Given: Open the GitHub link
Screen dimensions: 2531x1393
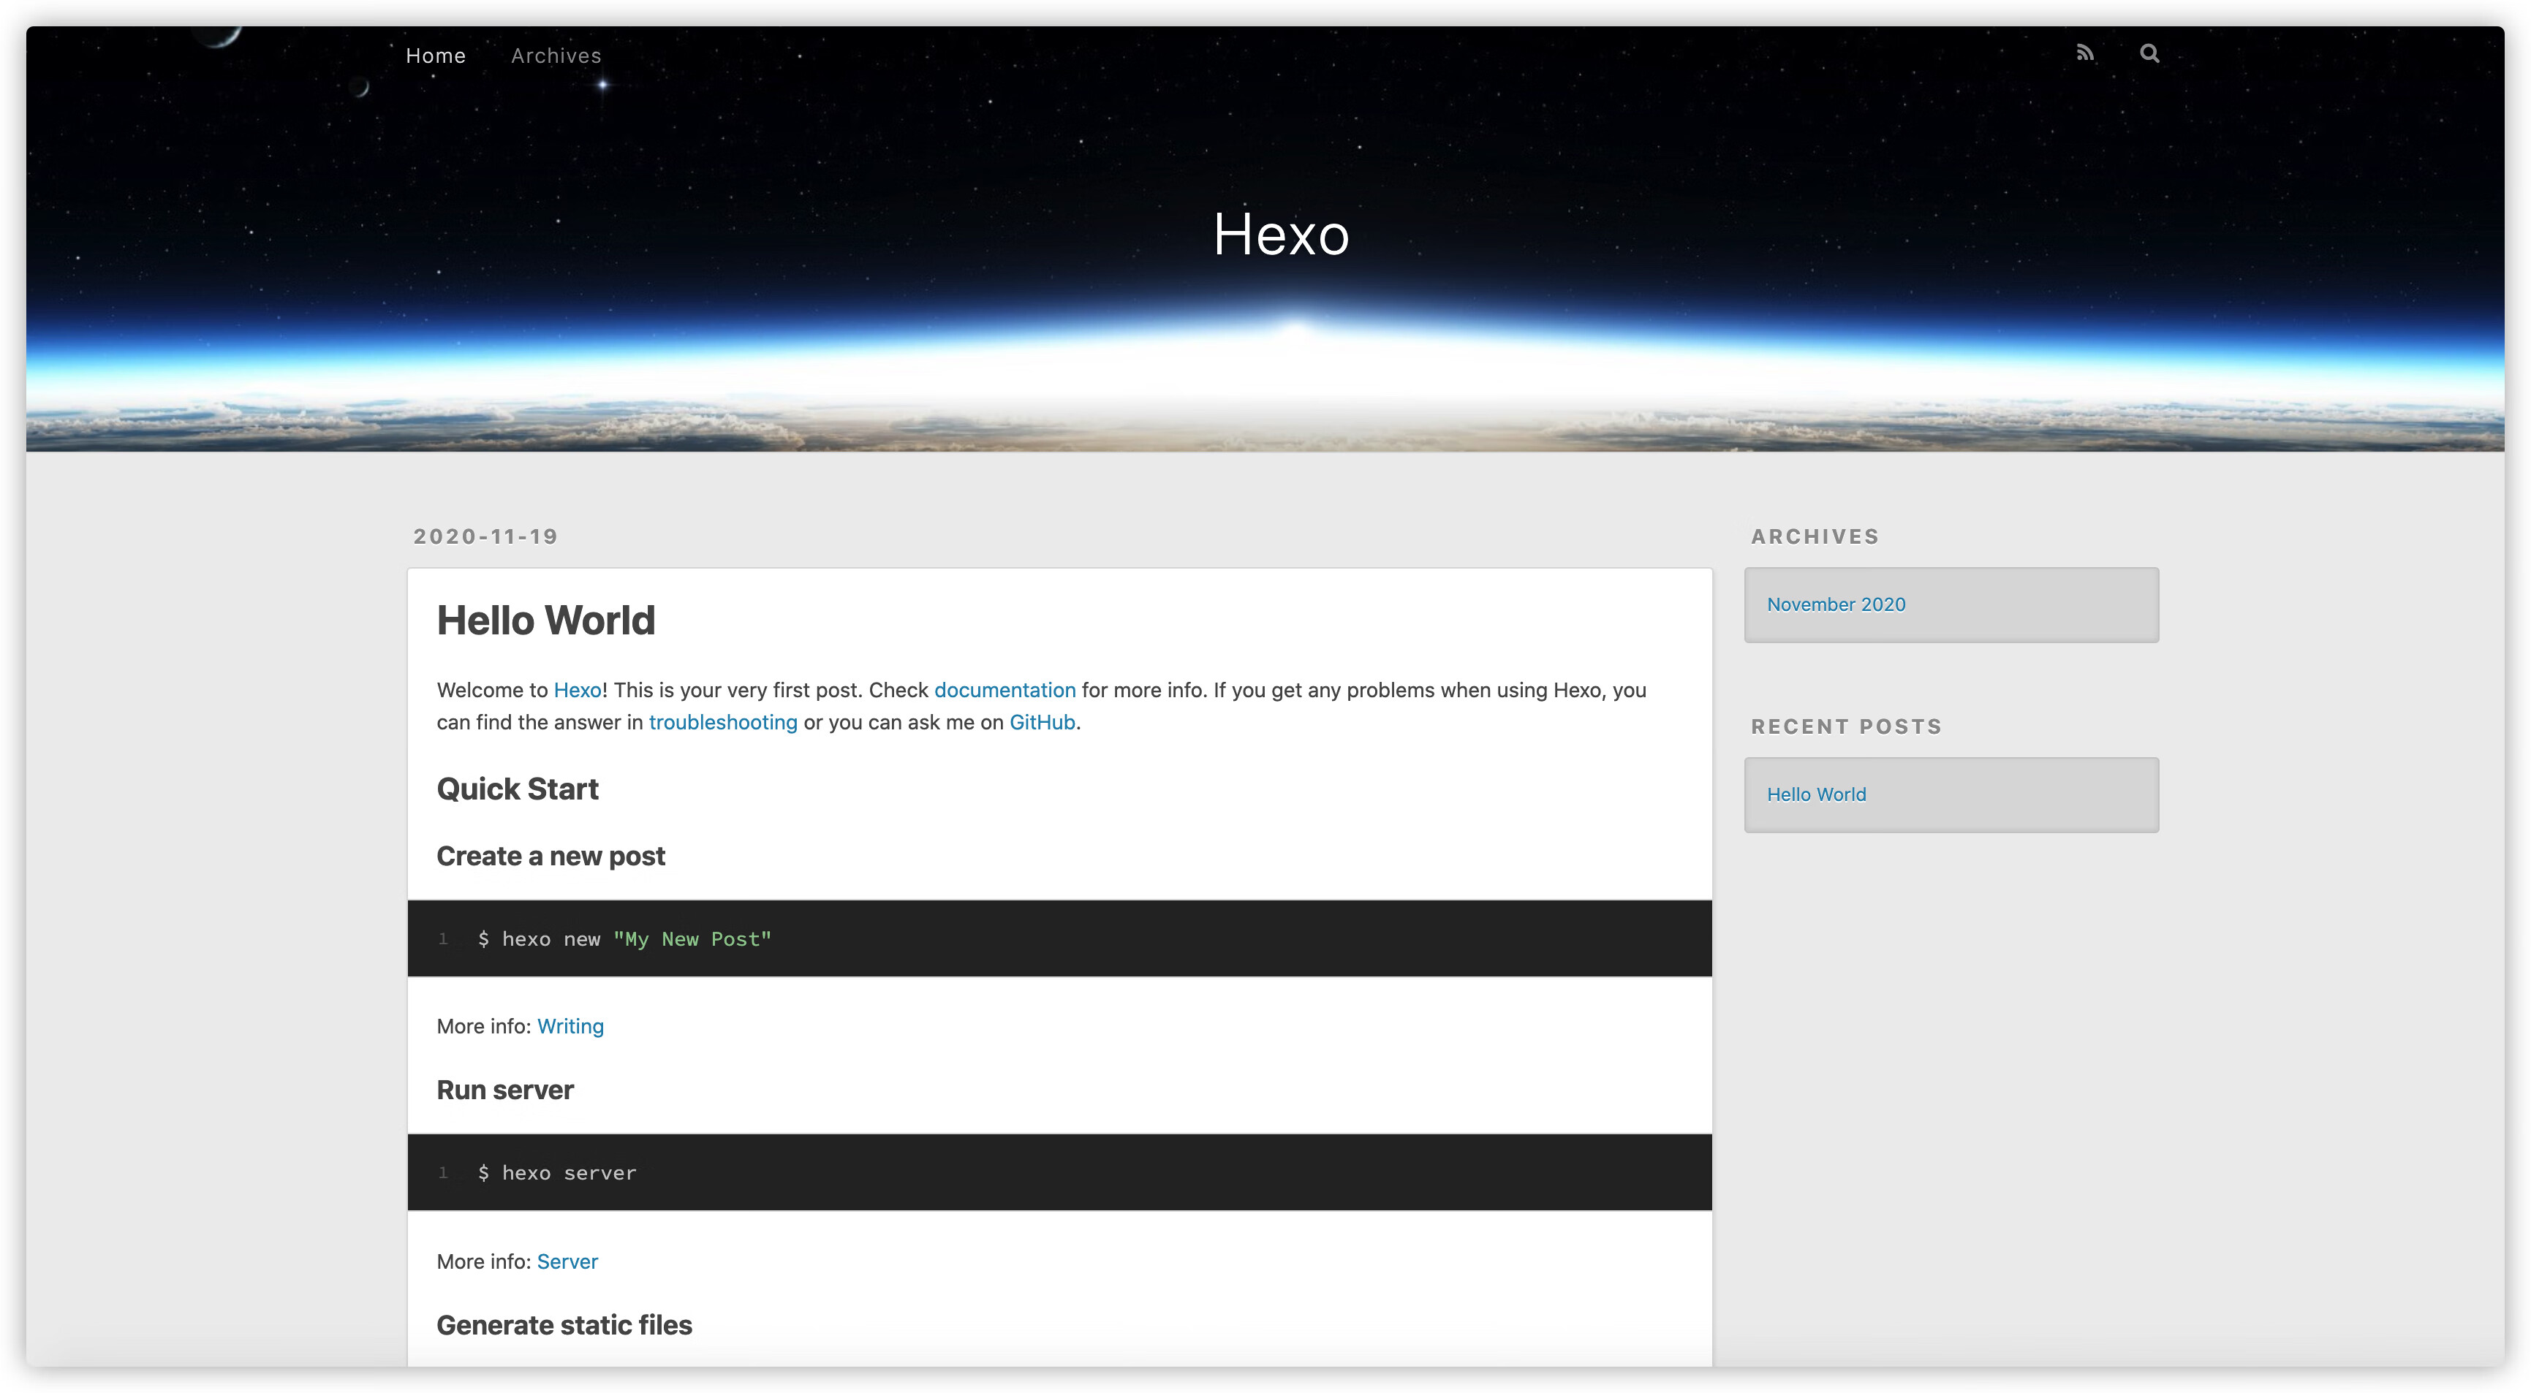Looking at the screenshot, I should click(x=1042, y=722).
